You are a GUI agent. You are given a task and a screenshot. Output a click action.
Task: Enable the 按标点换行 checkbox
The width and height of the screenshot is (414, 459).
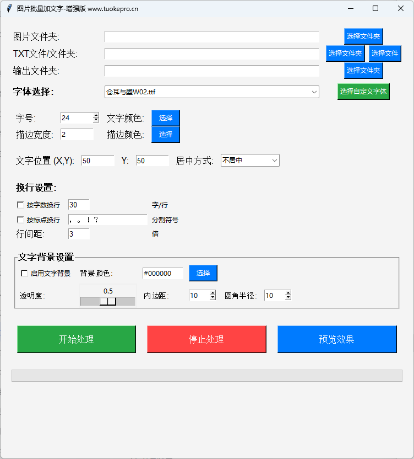pos(20,220)
